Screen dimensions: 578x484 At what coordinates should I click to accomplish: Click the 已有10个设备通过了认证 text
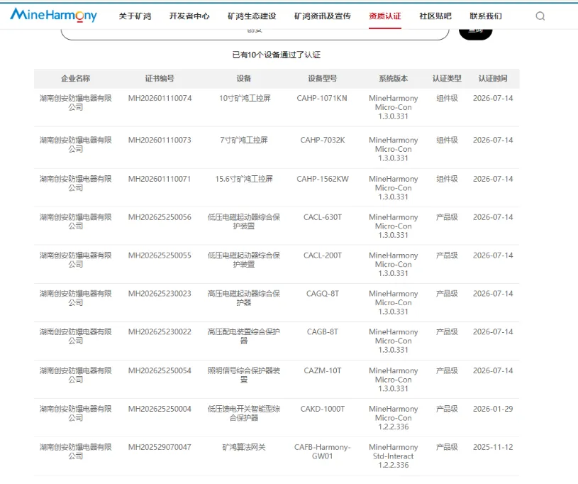click(x=277, y=55)
